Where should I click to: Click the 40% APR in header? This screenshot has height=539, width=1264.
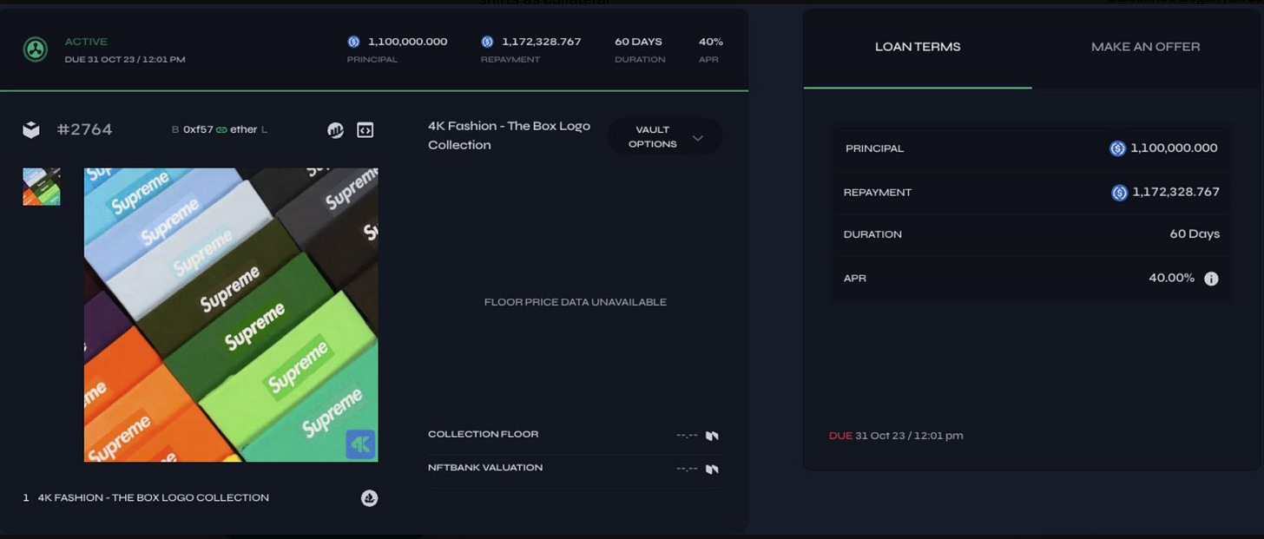(x=711, y=42)
